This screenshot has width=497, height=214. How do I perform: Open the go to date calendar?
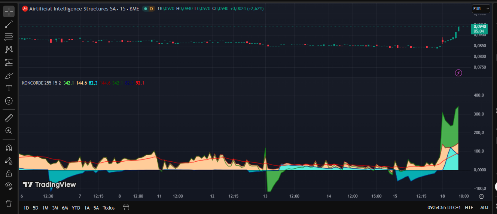126,207
